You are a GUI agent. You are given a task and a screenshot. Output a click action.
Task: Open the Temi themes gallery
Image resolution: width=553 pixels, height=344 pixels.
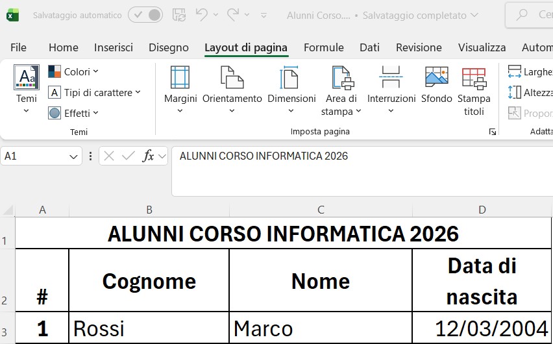tap(27, 90)
